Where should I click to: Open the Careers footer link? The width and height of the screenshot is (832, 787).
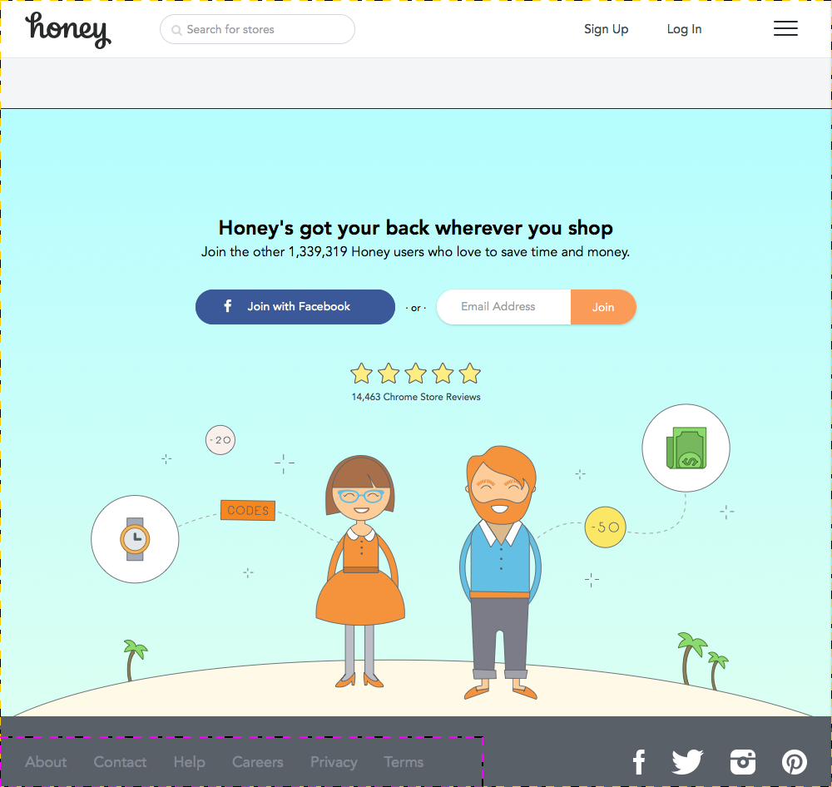tap(258, 762)
